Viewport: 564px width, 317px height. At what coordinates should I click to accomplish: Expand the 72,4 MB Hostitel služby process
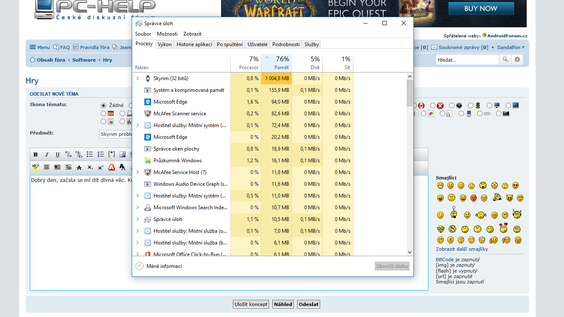(137, 125)
